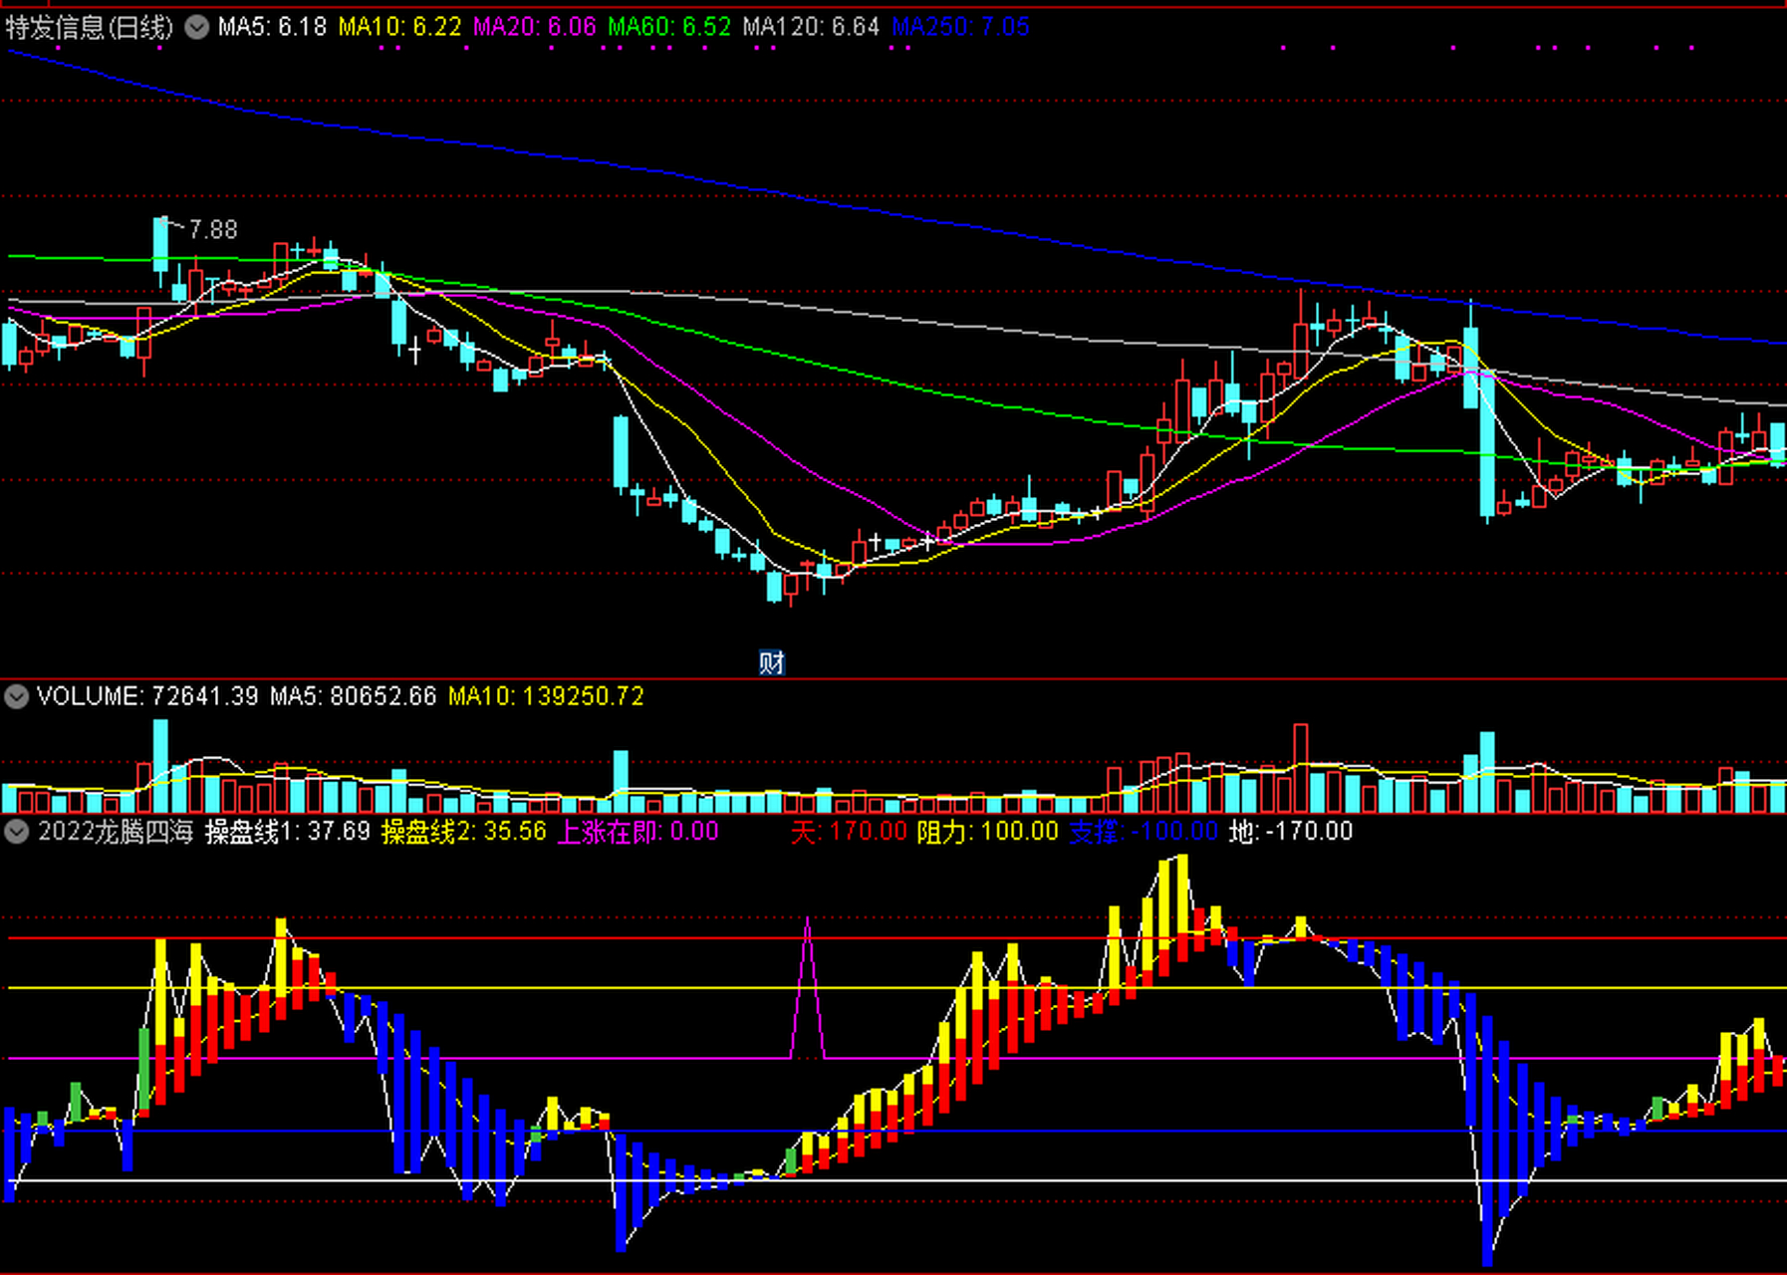
Task: Open the dropdown beside 特发信息(日线) title
Action: pos(197,27)
